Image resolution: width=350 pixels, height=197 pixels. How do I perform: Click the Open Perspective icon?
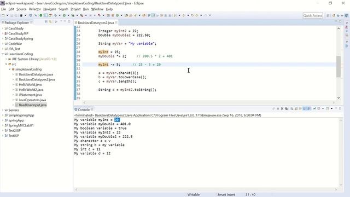(x=328, y=15)
